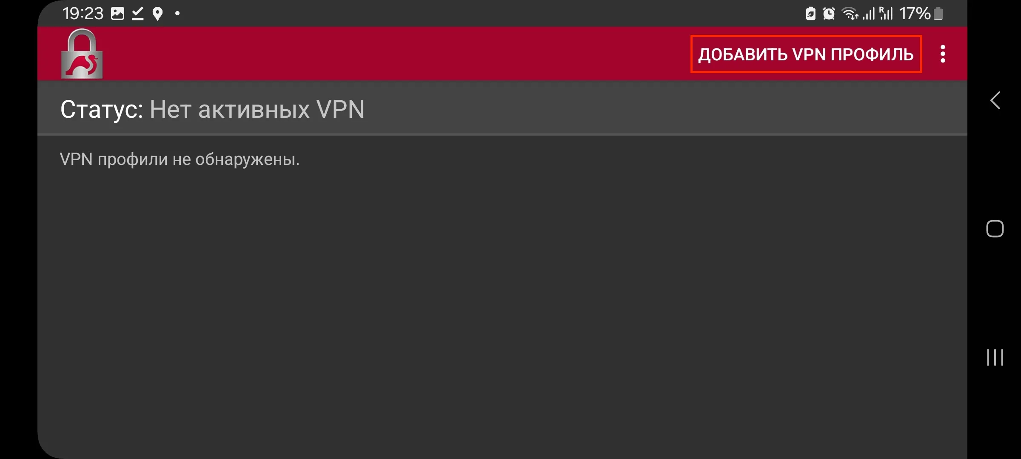
Task: Tap the 17% battery level text
Action: [x=915, y=14]
